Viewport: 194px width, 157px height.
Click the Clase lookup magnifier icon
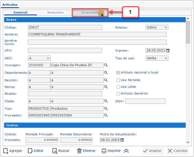click(x=106, y=101)
